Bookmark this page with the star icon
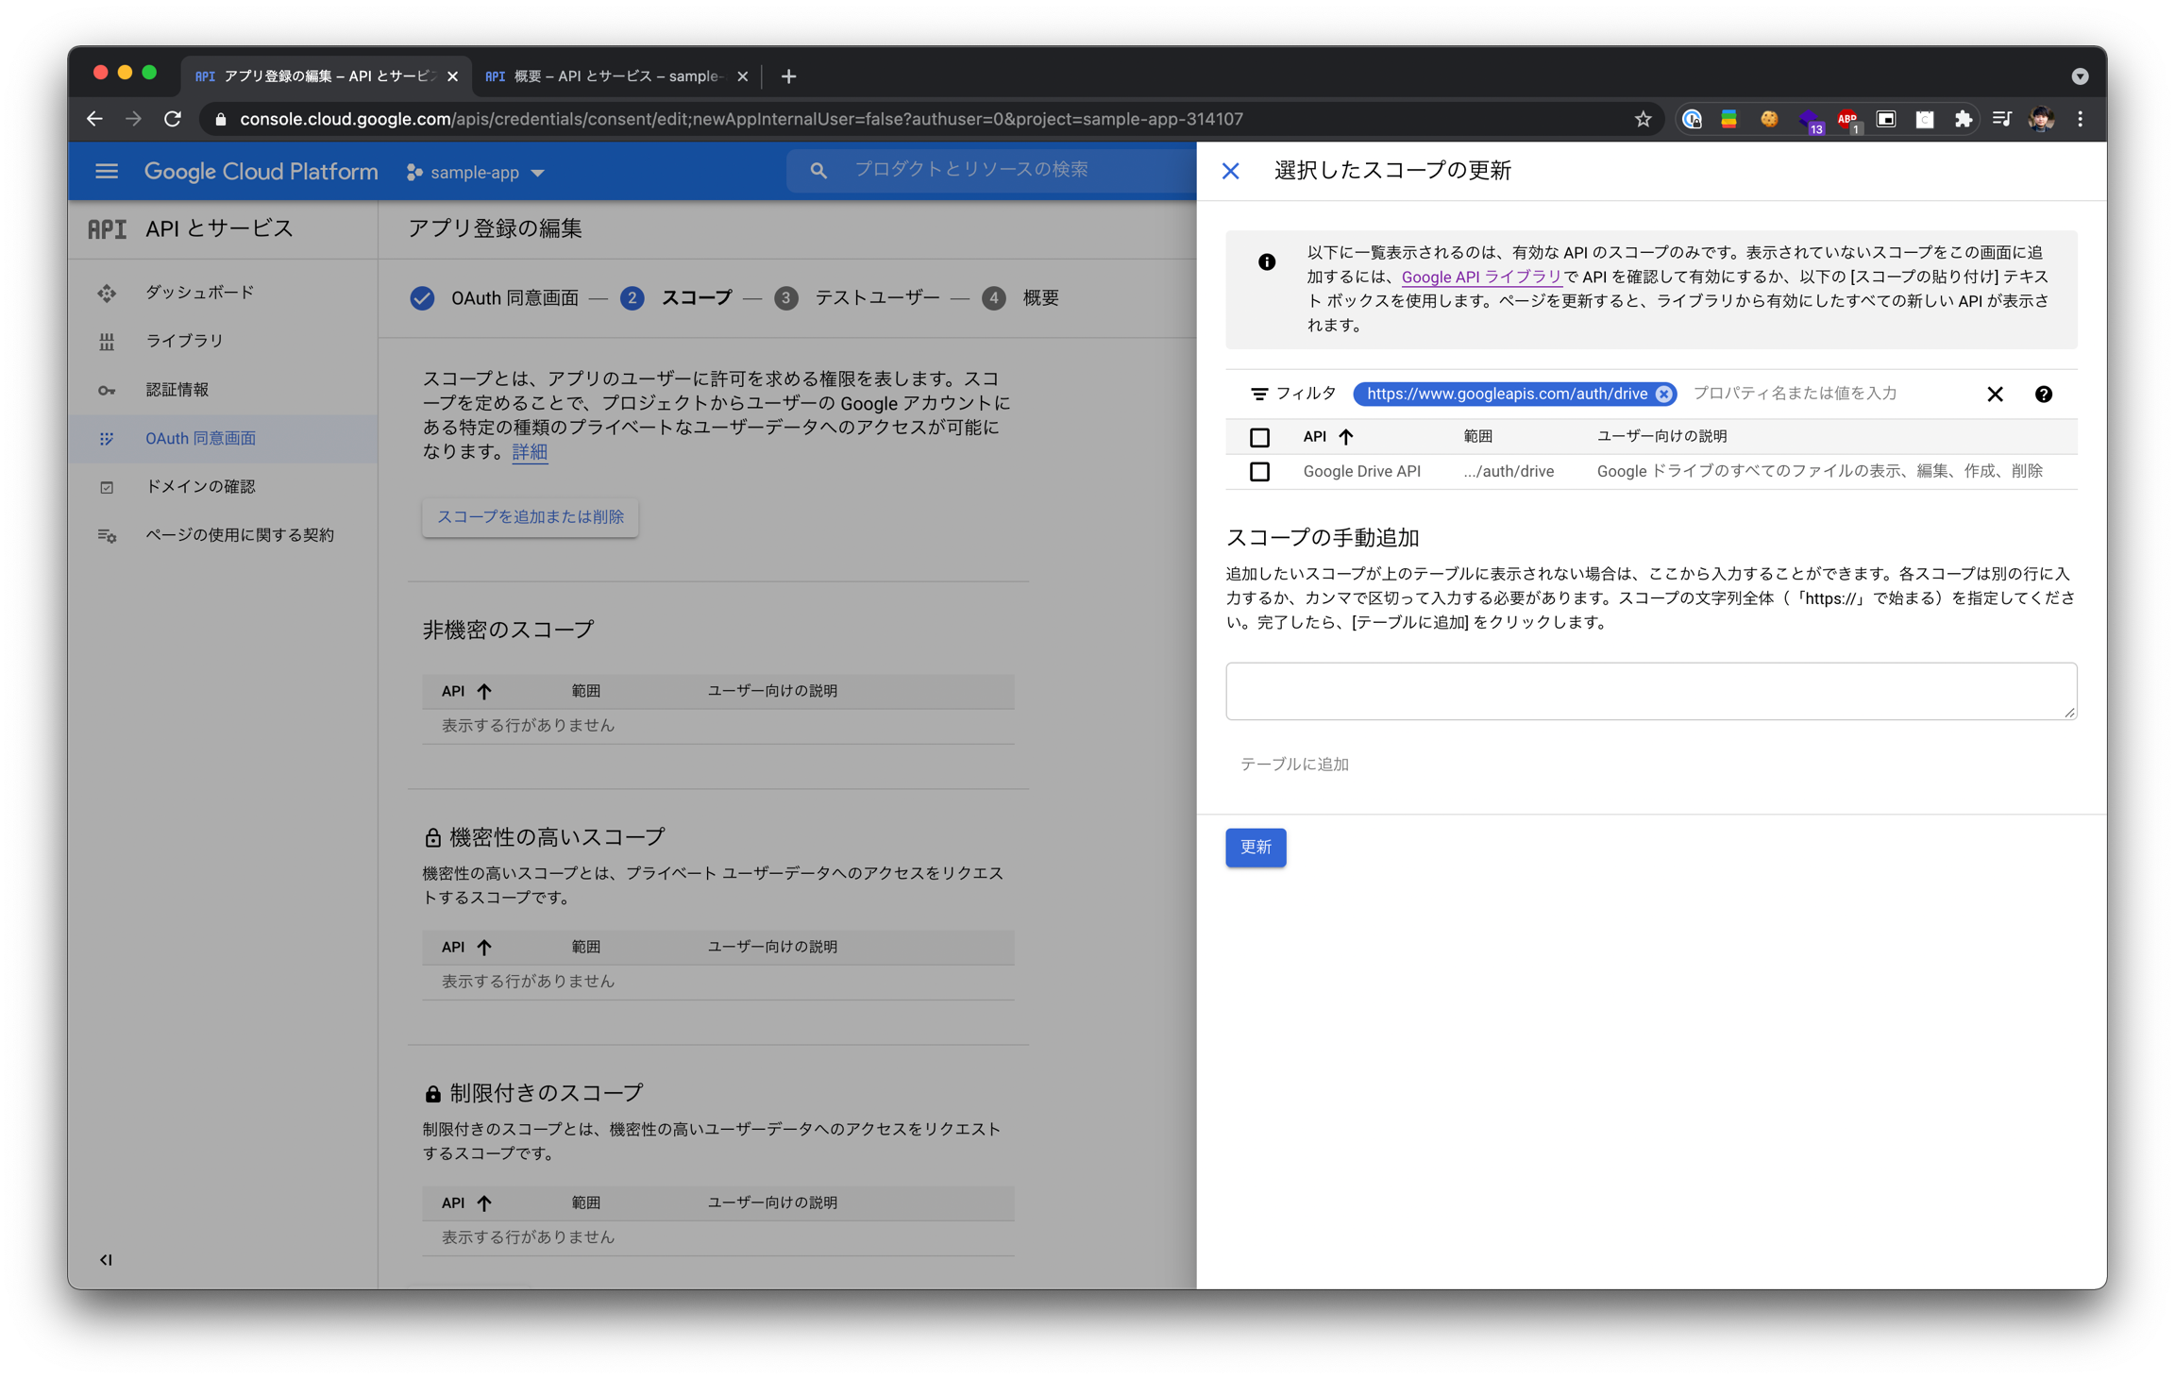This screenshot has width=2175, height=1379. 1643,119
